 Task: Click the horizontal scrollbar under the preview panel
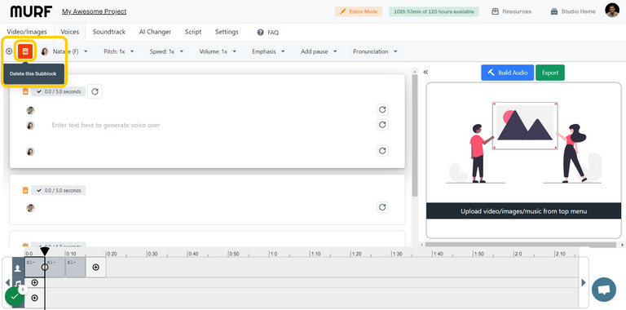520,244
